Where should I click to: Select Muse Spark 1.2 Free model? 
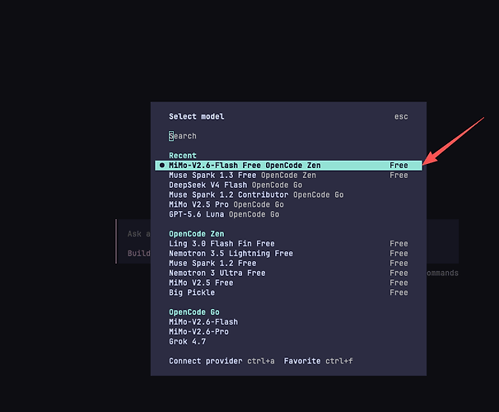(288, 264)
